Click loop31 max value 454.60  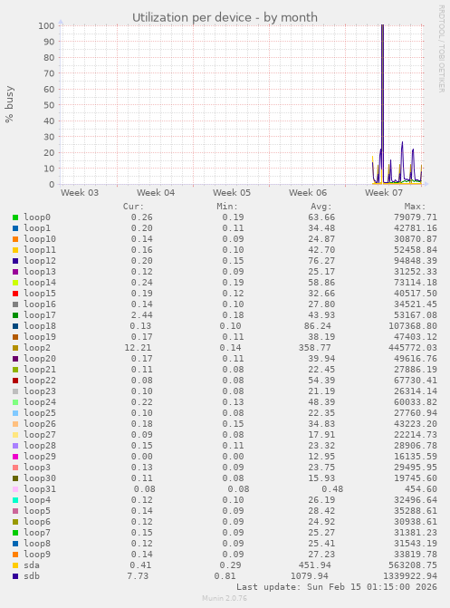pyautogui.click(x=421, y=489)
